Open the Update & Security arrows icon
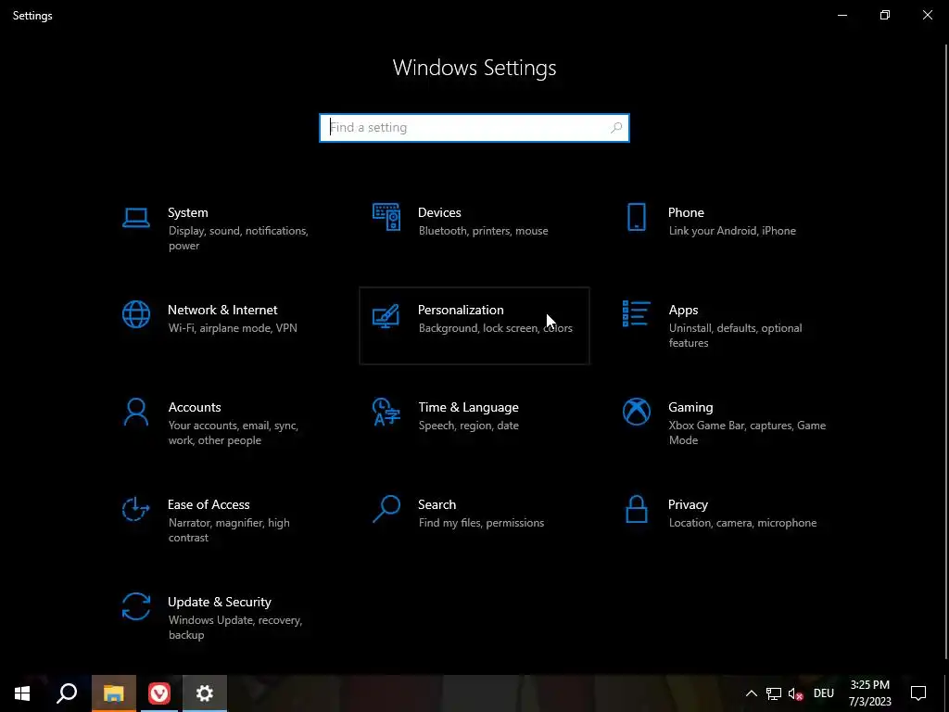Viewport: 949px width, 712px height. [x=135, y=606]
